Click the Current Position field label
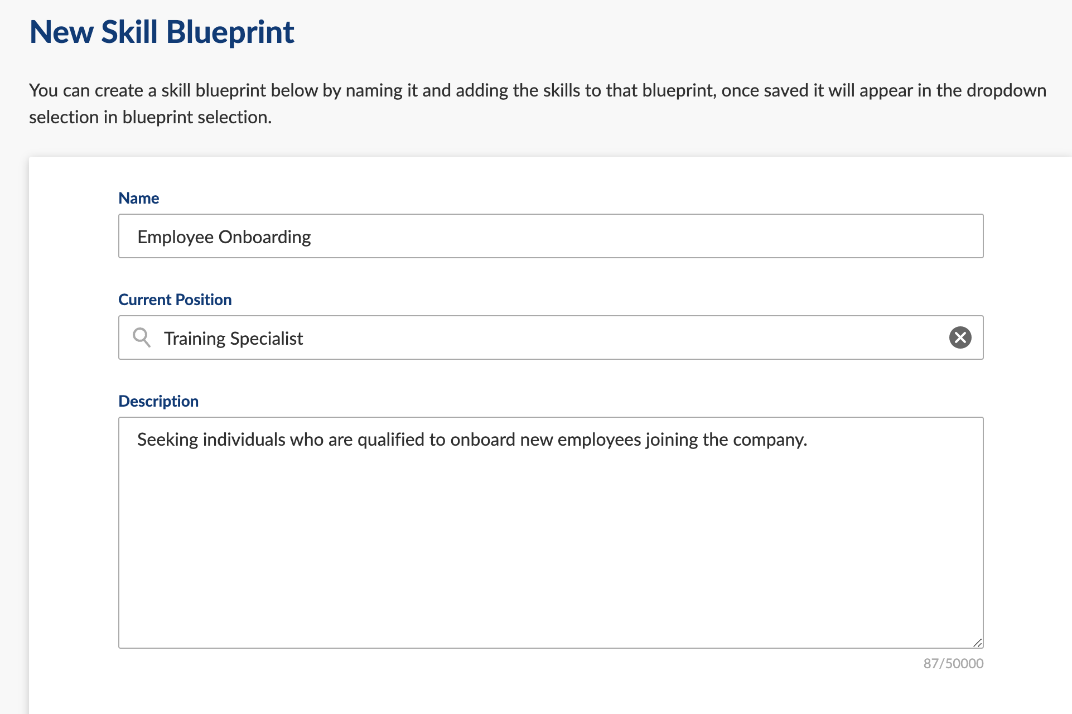 click(x=175, y=300)
